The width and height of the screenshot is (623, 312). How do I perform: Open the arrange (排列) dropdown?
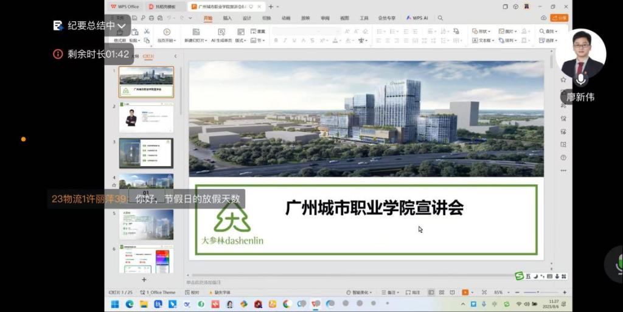pyautogui.click(x=508, y=41)
